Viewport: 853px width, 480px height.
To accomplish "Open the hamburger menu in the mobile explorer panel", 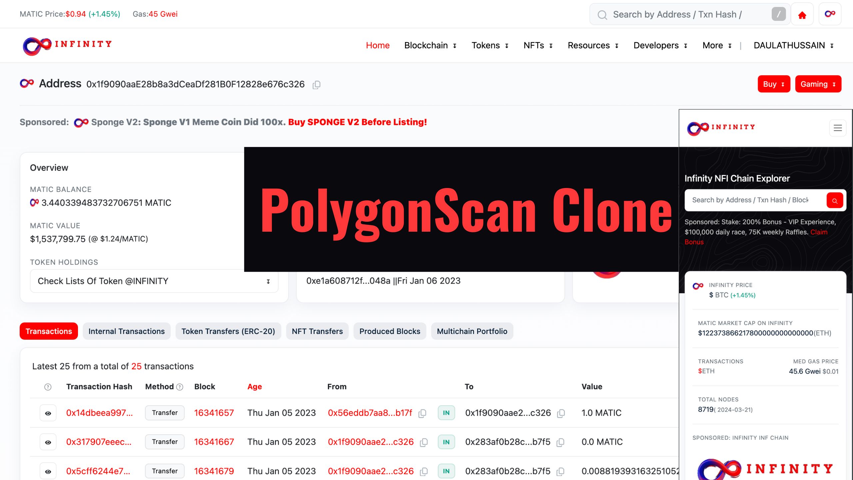I will click(837, 128).
